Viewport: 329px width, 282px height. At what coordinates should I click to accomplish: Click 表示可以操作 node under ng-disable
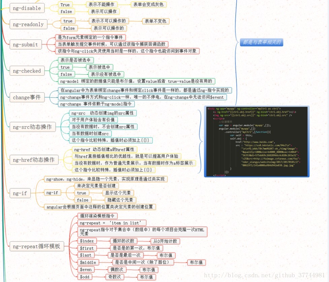click(x=104, y=11)
